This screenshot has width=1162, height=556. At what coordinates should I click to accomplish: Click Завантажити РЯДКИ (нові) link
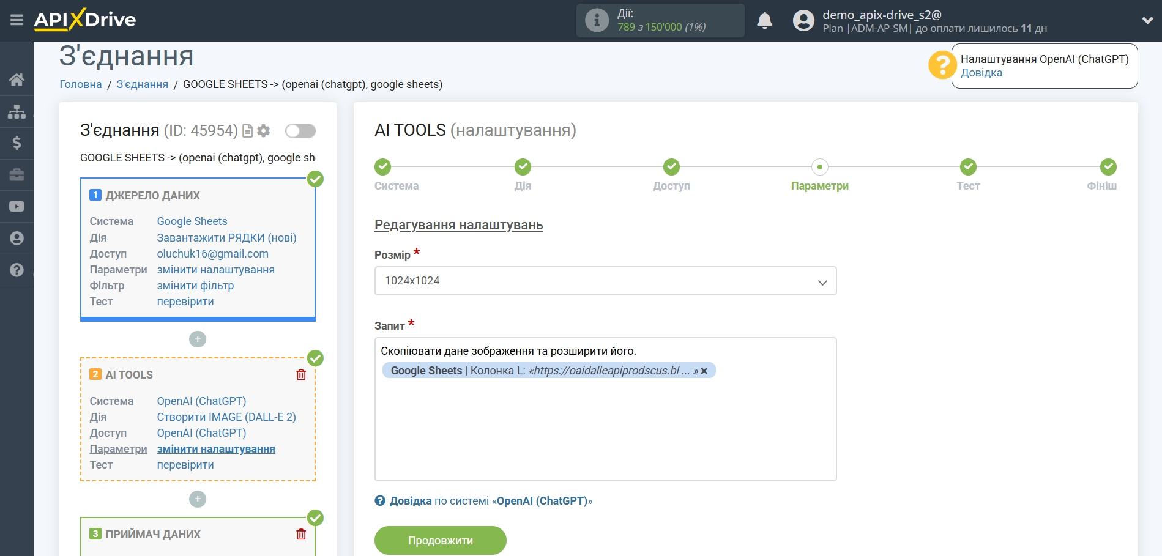(226, 238)
